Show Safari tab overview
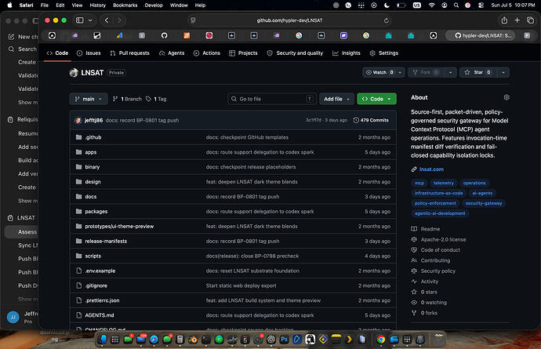The height and width of the screenshot is (349, 541). point(530,20)
